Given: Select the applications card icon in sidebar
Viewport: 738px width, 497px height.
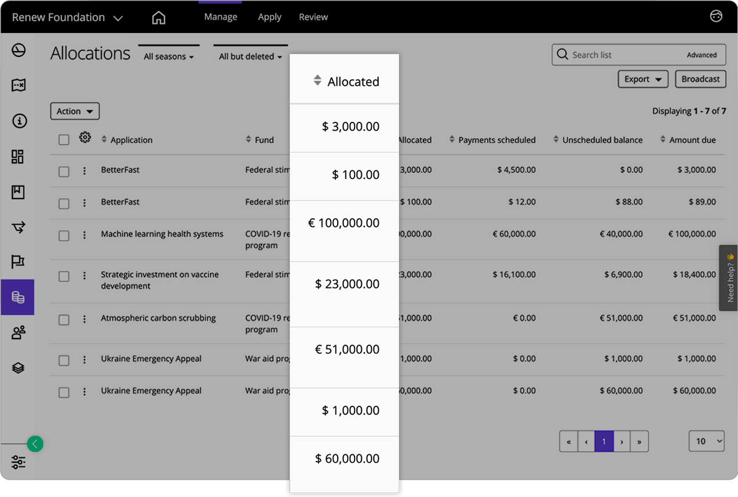Looking at the screenshot, I should click(19, 85).
